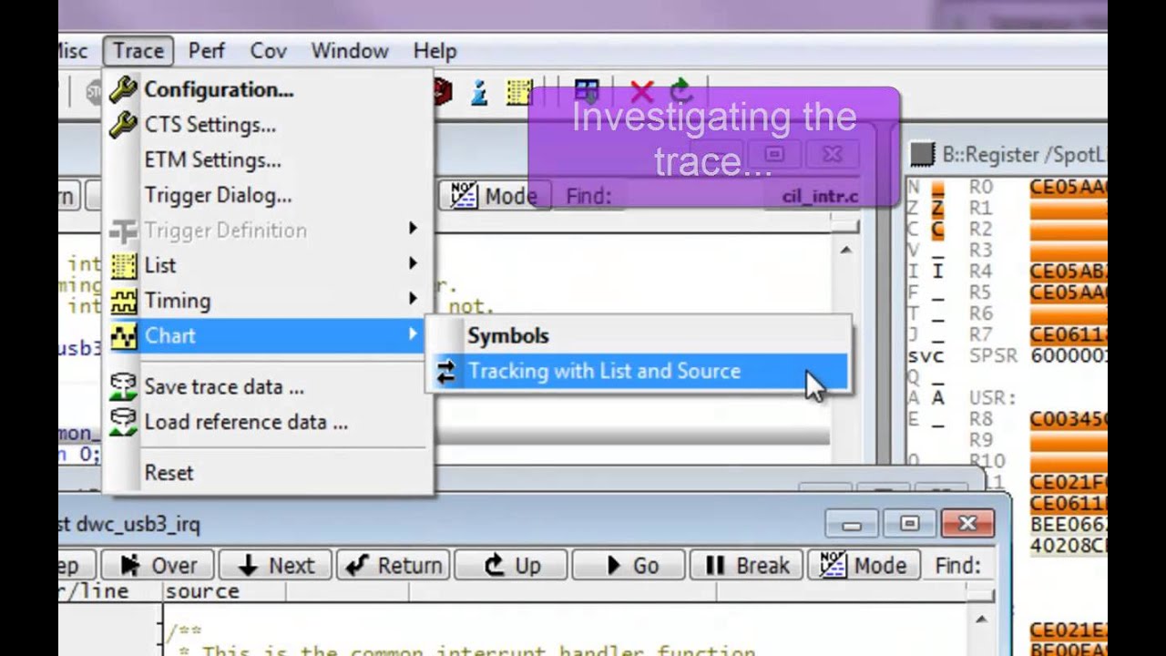
Task: Toggle Mode button in lower window
Action: click(x=864, y=566)
